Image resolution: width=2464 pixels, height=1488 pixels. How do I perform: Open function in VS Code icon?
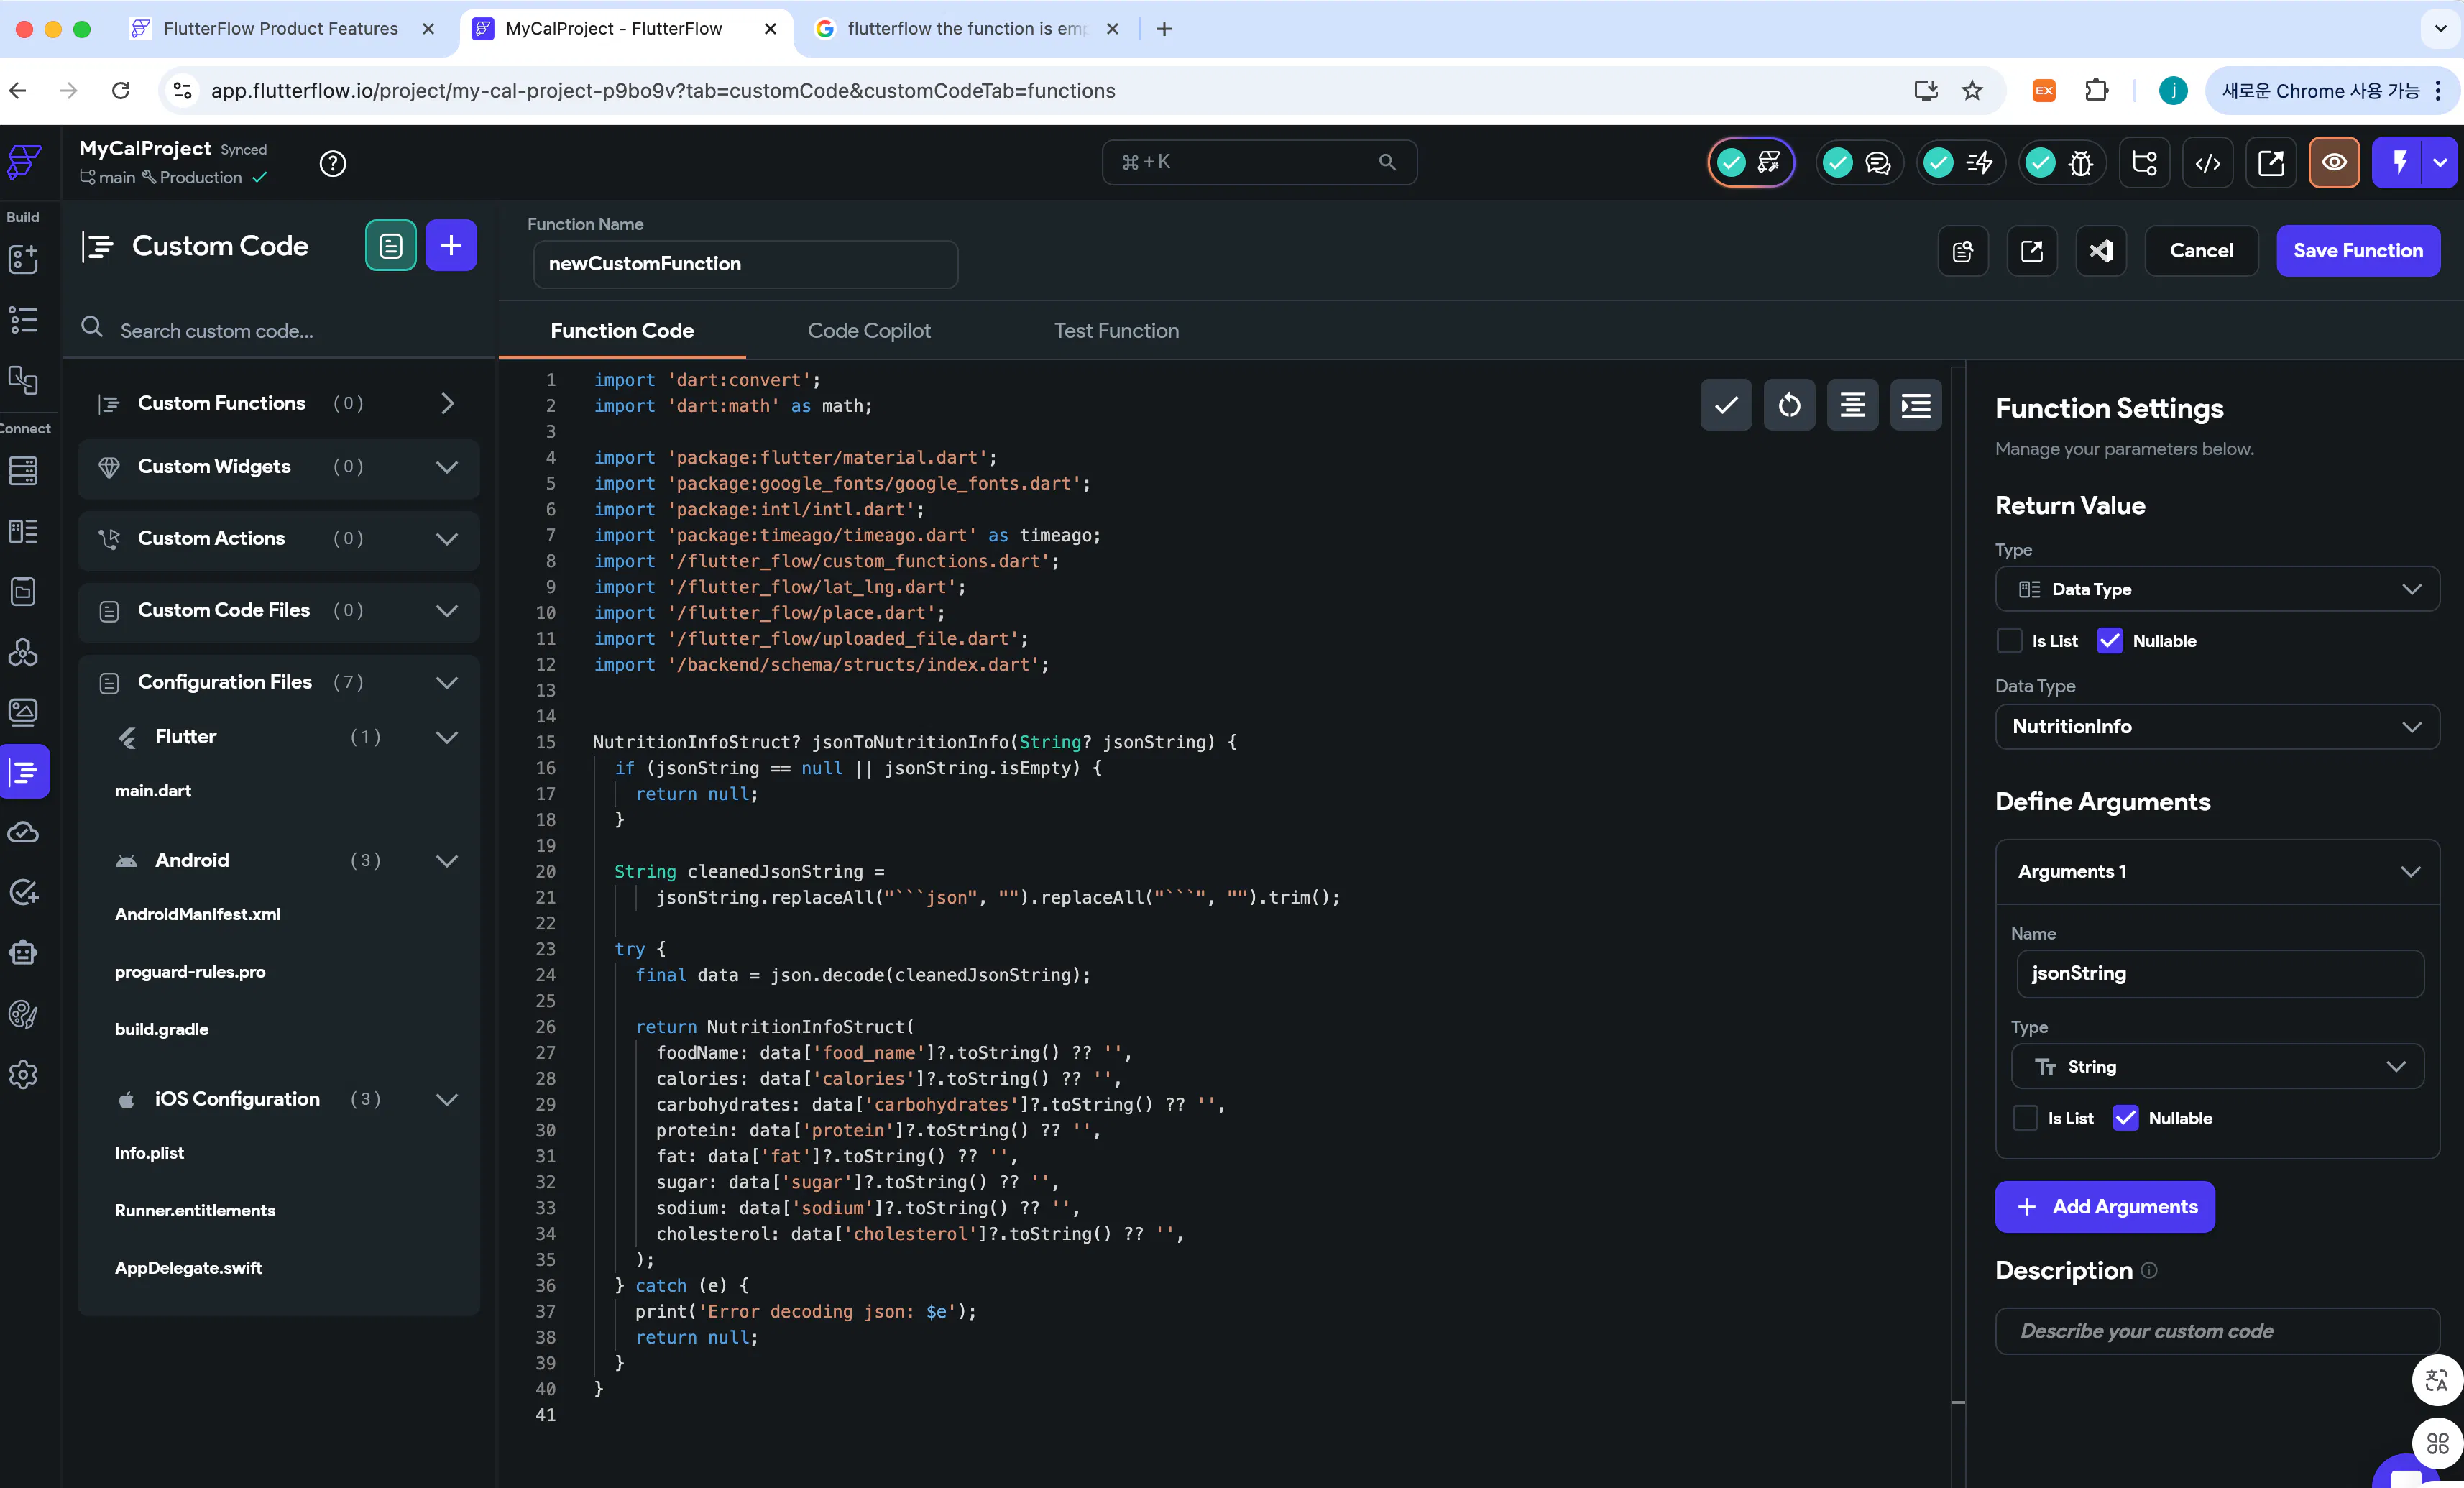click(2101, 250)
